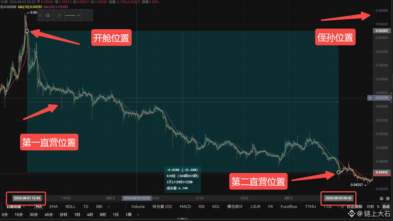The image size is (393, 221).
Task: Toggle the Volume sub-indicator
Action: [x=138, y=207]
